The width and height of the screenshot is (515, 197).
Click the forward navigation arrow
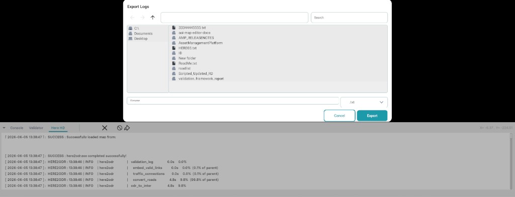coord(142,18)
